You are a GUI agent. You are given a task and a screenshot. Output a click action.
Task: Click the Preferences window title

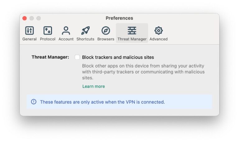pos(119,18)
